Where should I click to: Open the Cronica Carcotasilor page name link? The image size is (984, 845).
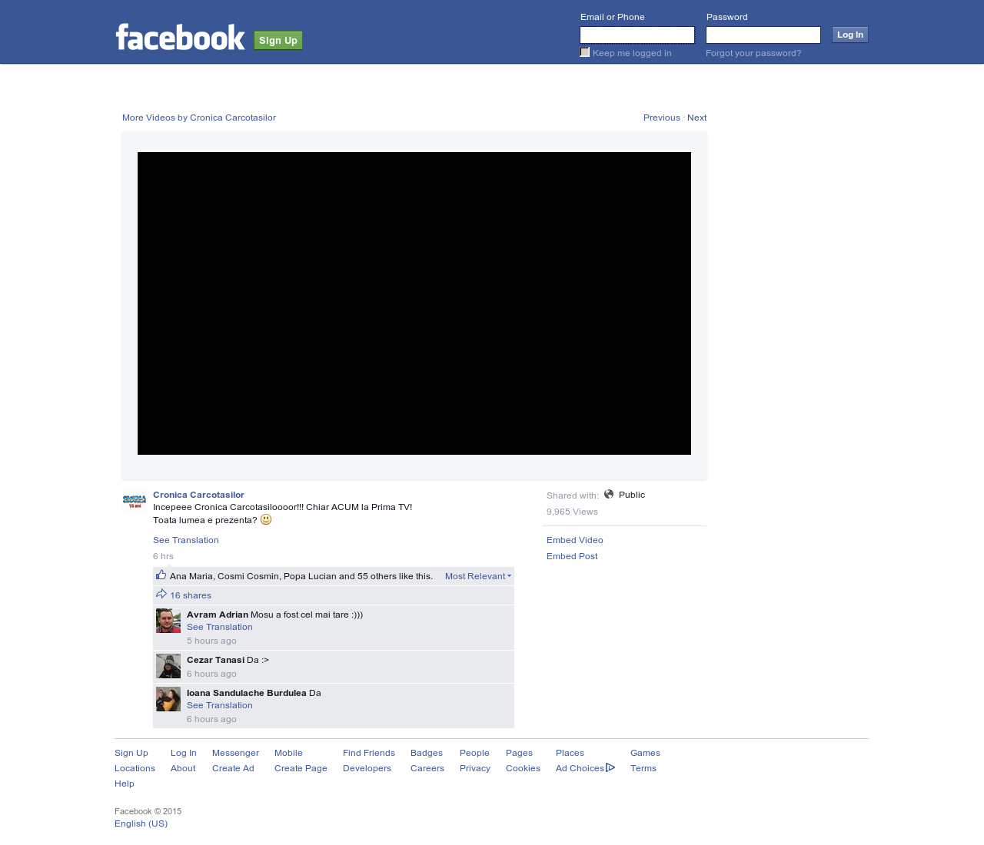[x=198, y=495]
